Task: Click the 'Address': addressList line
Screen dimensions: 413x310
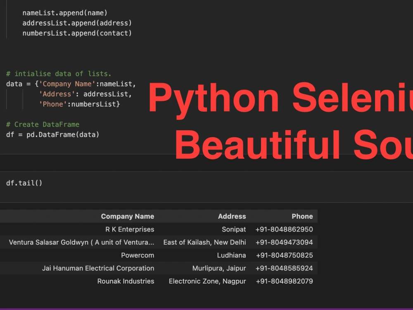Action: pos(85,94)
